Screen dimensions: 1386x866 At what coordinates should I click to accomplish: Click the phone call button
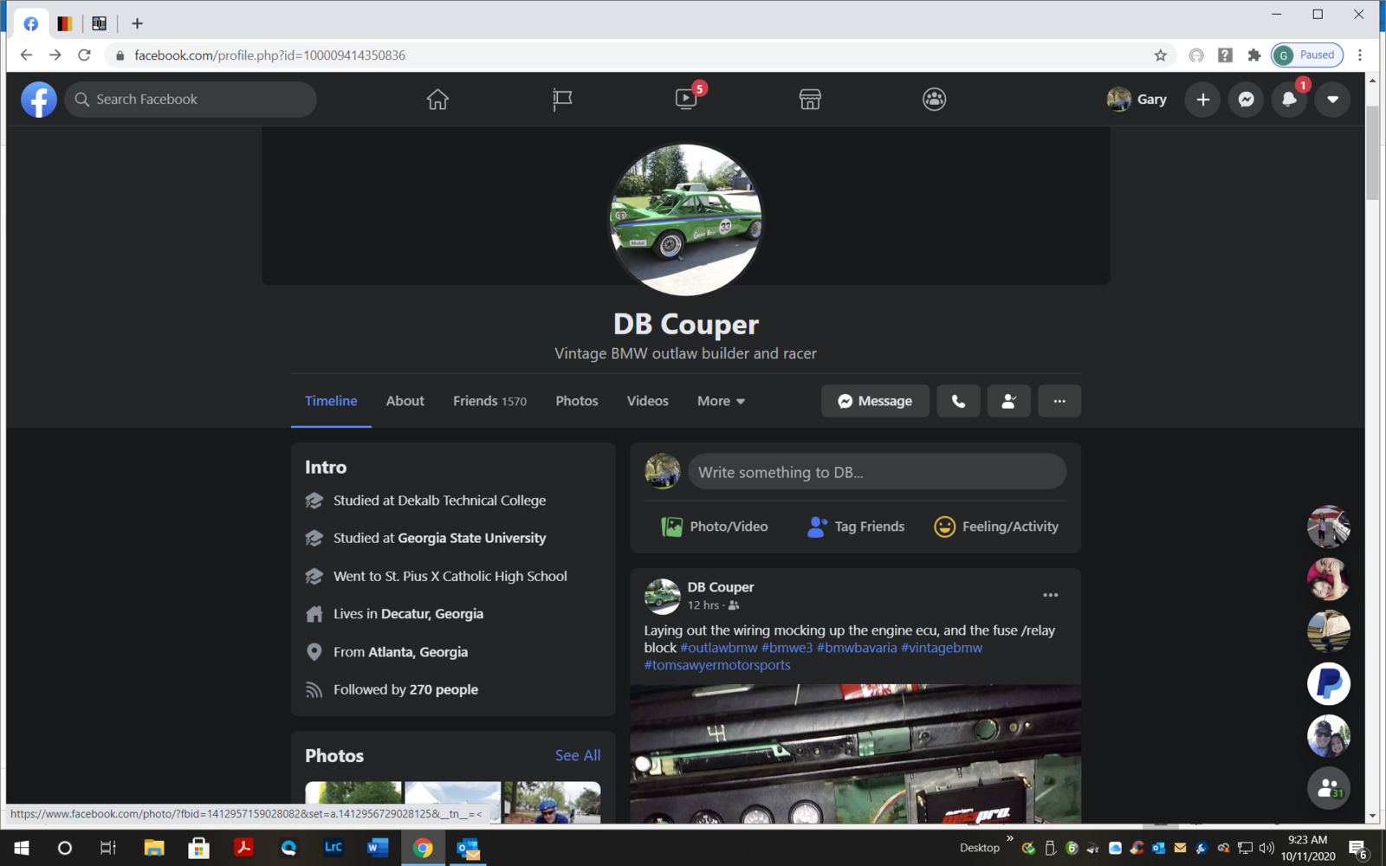[x=958, y=401]
